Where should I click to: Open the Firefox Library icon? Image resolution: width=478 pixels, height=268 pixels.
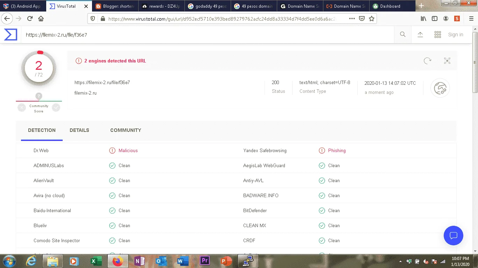423,19
